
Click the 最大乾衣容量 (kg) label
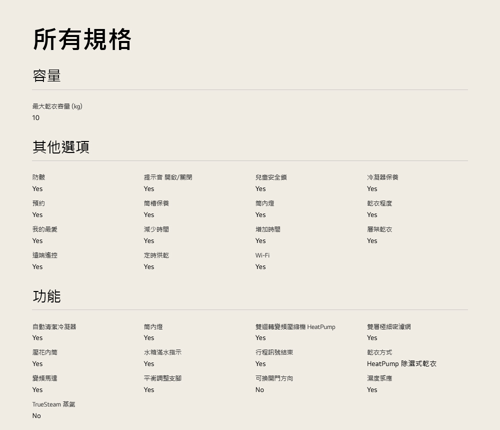57,106
